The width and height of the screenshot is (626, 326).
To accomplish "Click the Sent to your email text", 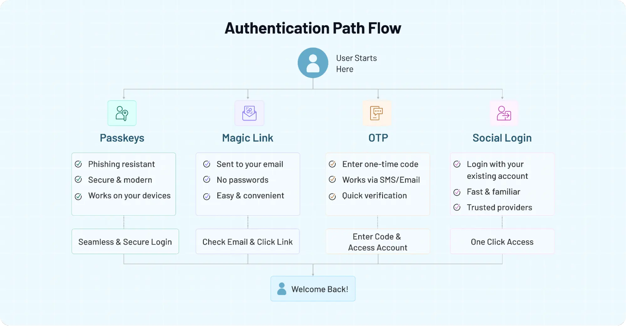I will tap(250, 164).
